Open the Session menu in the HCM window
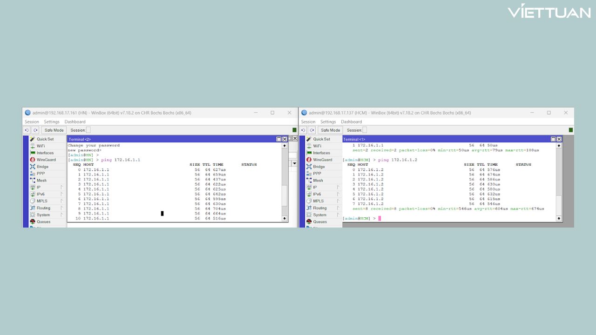 click(308, 122)
